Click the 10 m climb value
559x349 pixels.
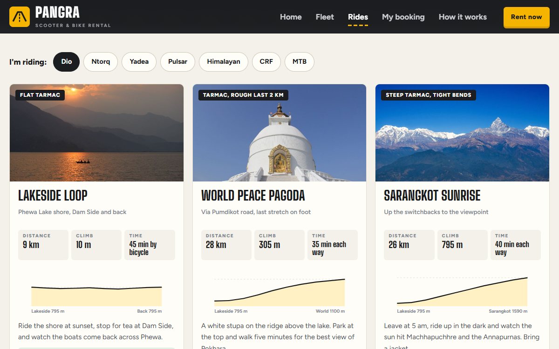point(83,245)
